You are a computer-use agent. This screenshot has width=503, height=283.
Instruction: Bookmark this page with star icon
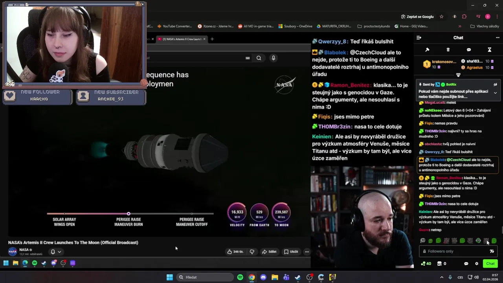tap(442, 17)
